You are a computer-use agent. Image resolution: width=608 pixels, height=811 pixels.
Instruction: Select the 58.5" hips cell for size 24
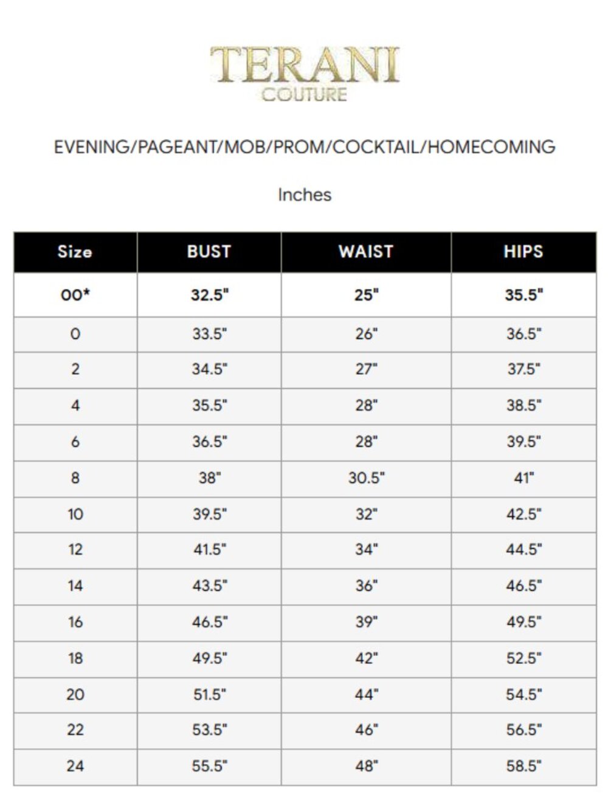pyautogui.click(x=523, y=766)
